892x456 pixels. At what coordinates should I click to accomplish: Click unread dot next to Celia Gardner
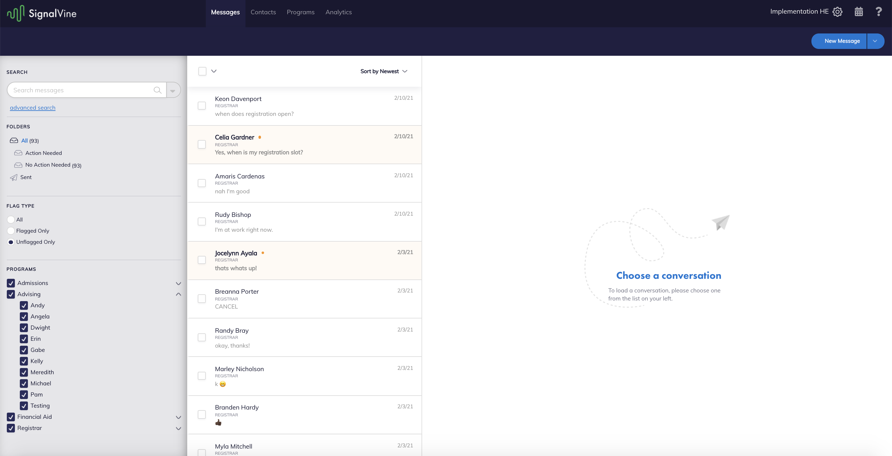click(260, 137)
